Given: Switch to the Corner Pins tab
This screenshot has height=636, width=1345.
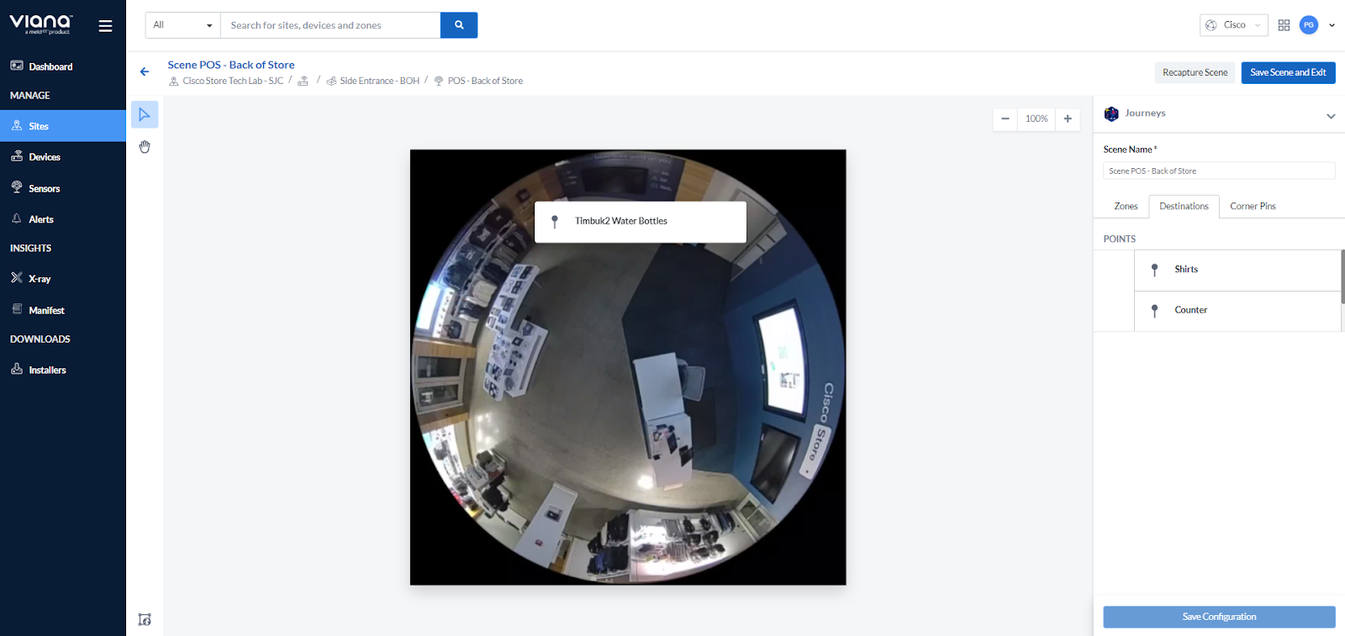Looking at the screenshot, I should [x=1253, y=207].
